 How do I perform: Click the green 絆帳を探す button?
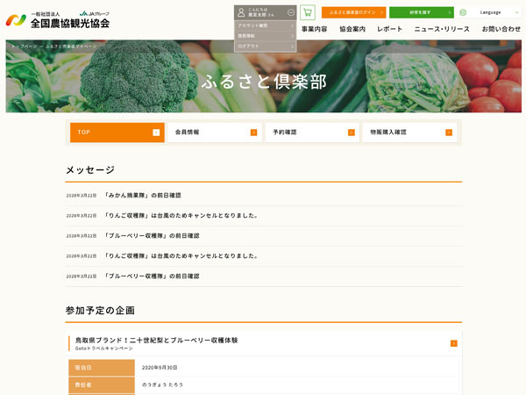421,12
